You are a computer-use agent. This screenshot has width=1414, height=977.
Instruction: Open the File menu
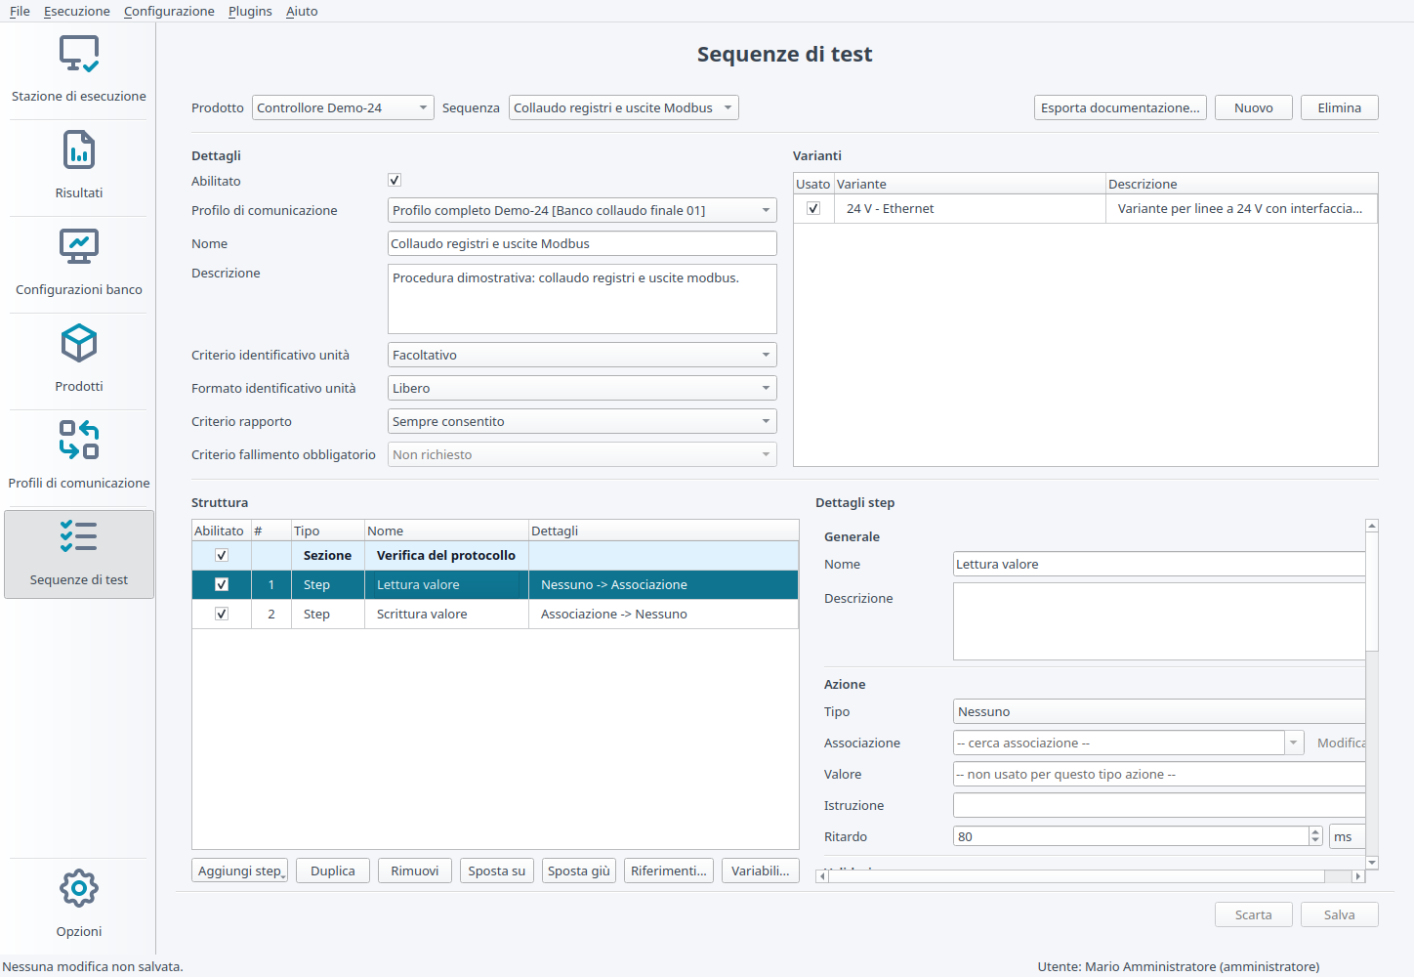click(20, 11)
